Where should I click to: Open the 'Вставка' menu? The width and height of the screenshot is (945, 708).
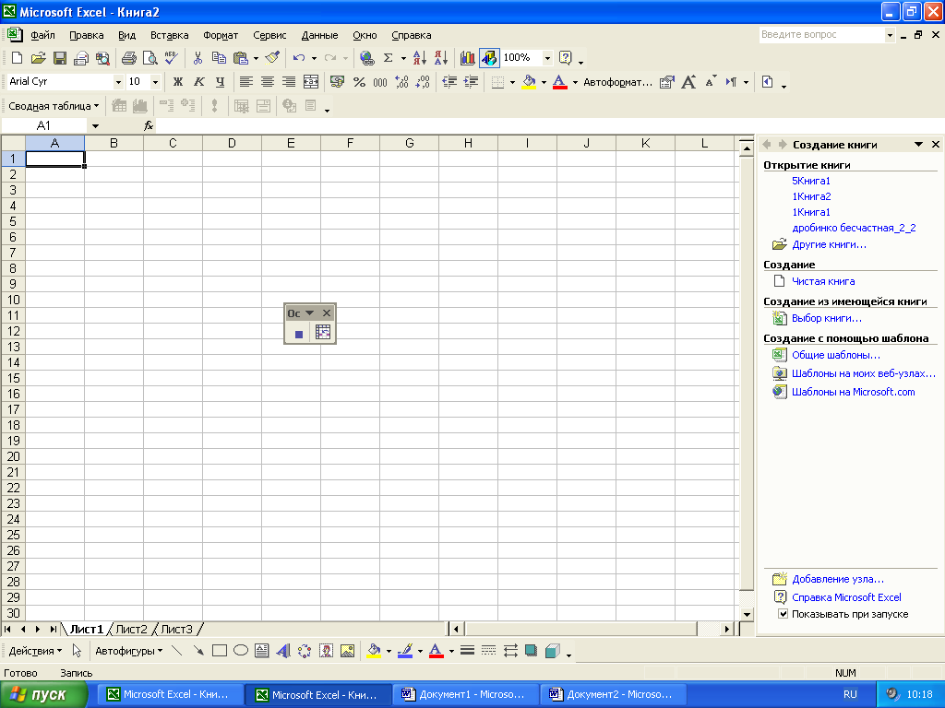click(170, 36)
